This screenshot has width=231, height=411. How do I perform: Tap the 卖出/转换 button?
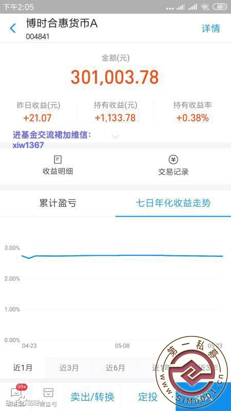point(92,397)
